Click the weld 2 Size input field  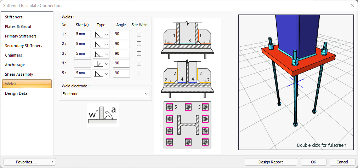click(x=82, y=44)
